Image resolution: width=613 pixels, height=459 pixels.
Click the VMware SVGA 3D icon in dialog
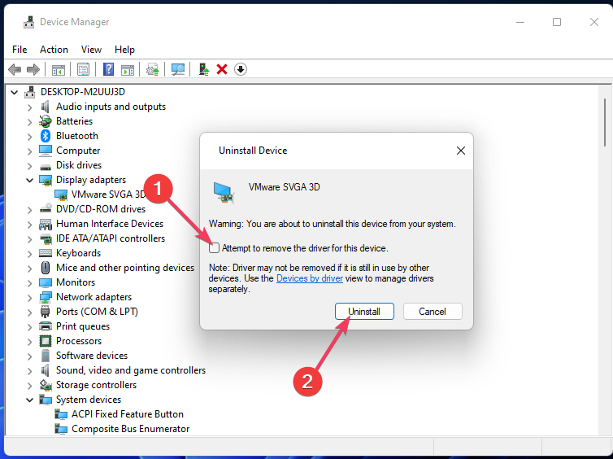point(224,193)
